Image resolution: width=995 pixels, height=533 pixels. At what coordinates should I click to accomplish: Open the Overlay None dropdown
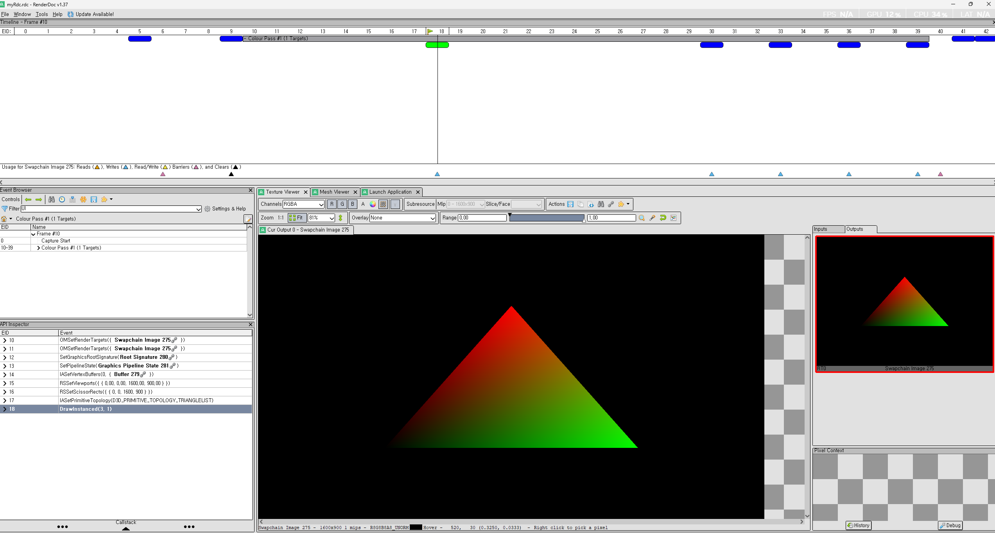click(x=403, y=218)
